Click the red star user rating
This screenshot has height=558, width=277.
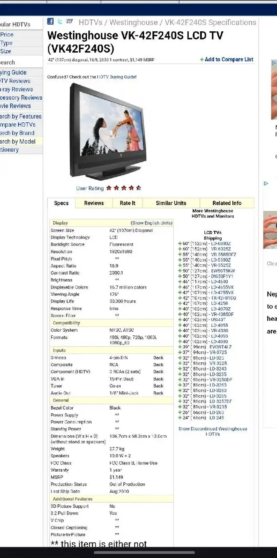pyautogui.click(x=124, y=188)
